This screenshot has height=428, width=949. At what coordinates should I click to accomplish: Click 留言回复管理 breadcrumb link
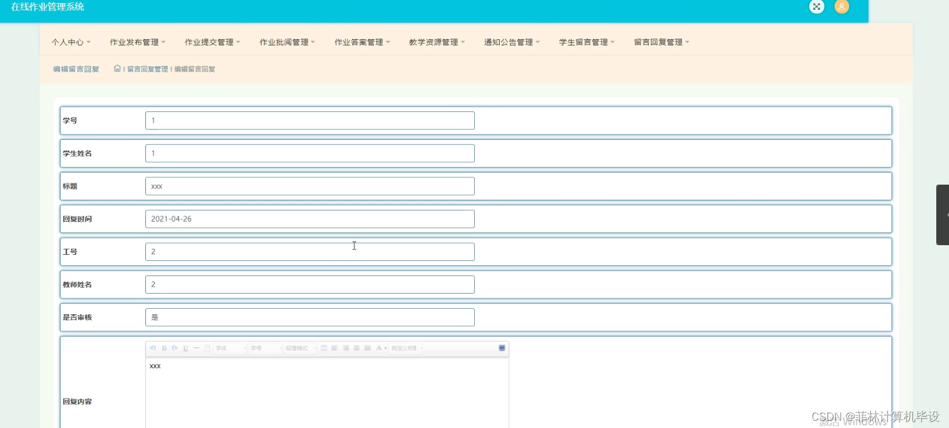tap(147, 69)
